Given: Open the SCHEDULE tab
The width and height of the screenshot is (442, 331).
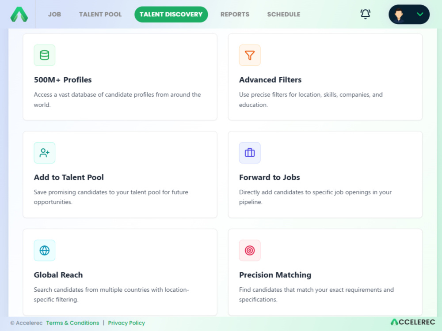Looking at the screenshot, I should point(284,15).
